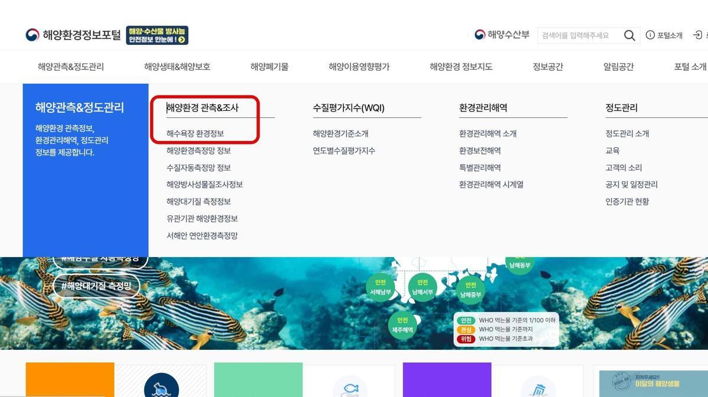Click the #해양대기질 측정망 hashtag button
The image size is (708, 397).
[97, 287]
